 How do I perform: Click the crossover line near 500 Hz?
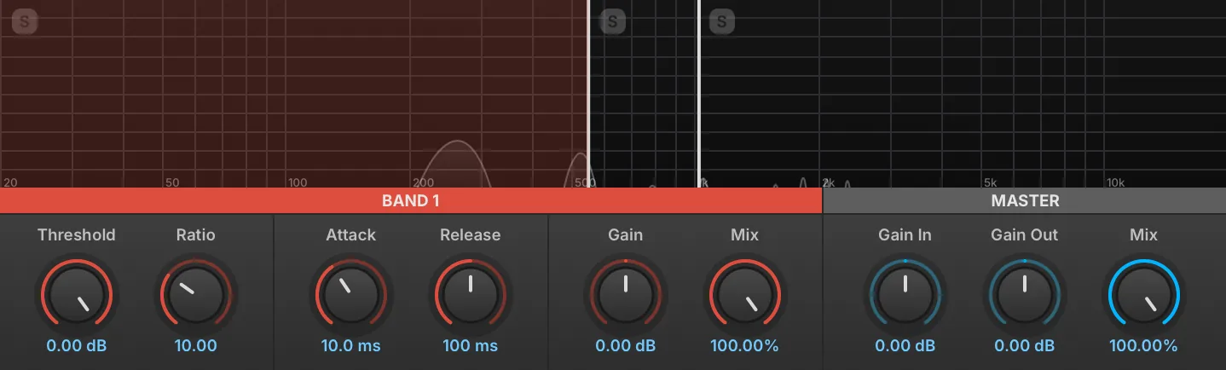click(x=588, y=94)
